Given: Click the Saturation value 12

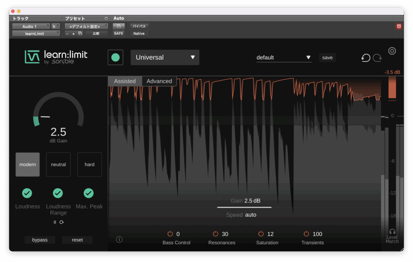Looking at the screenshot, I should (271, 234).
